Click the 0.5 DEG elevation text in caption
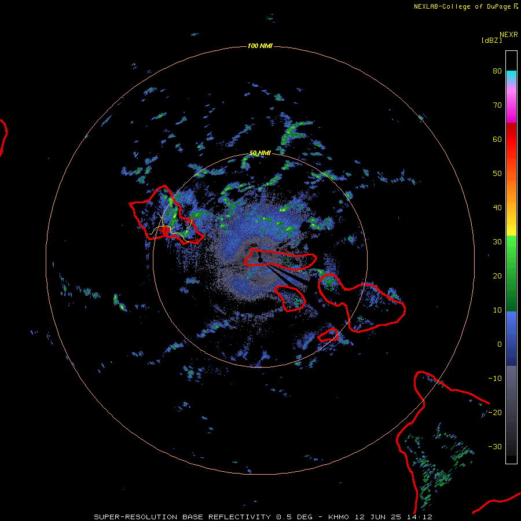The image size is (521, 521). pyautogui.click(x=295, y=517)
